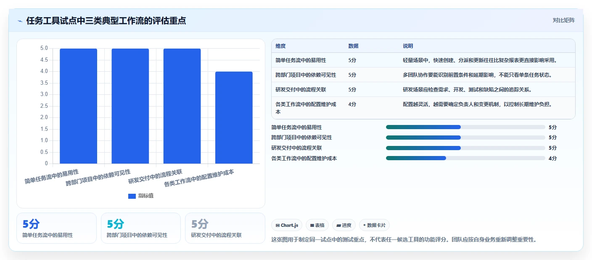The height and width of the screenshot is (260, 592).
Task: Click the y-axis label 5.0
Action: point(44,48)
